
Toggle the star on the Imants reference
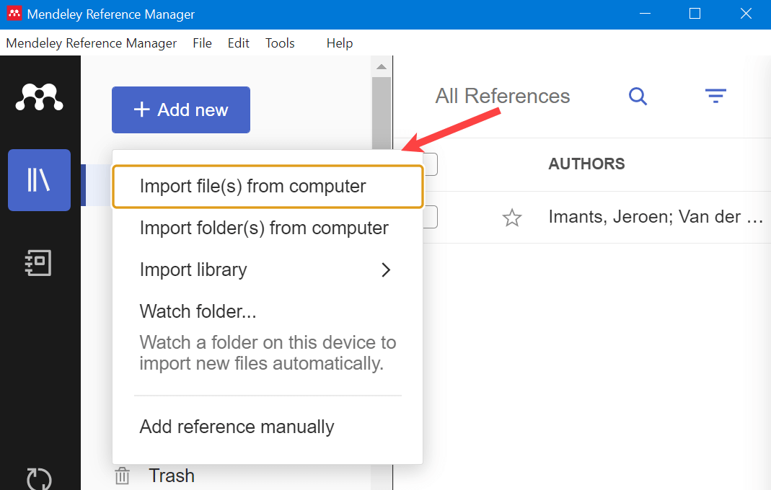coord(512,217)
